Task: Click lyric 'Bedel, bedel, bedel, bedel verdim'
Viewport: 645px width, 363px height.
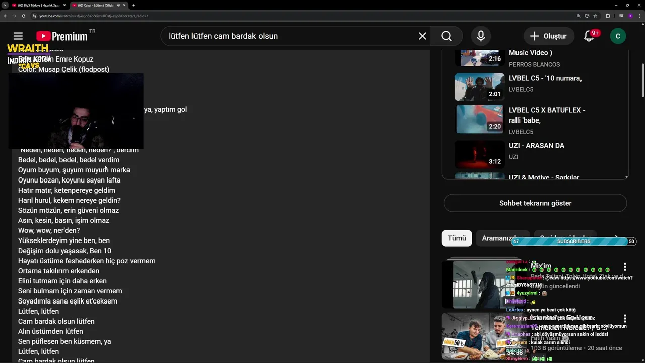Action: [69, 160]
